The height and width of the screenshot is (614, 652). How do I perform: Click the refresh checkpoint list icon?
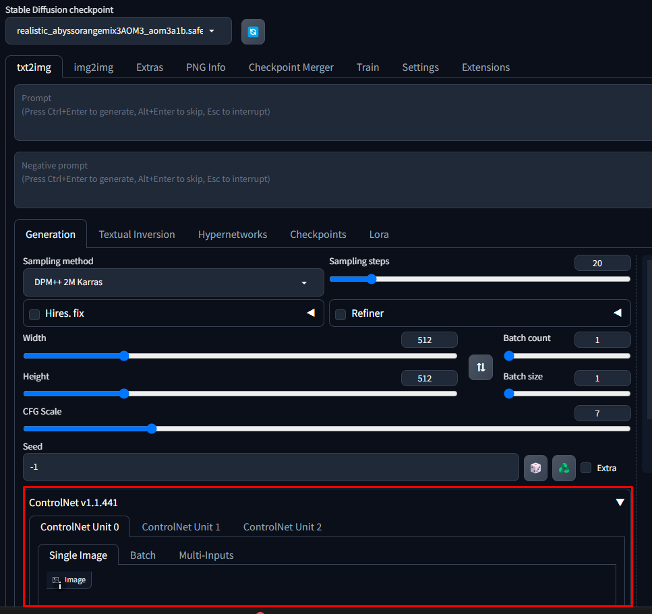(x=253, y=32)
